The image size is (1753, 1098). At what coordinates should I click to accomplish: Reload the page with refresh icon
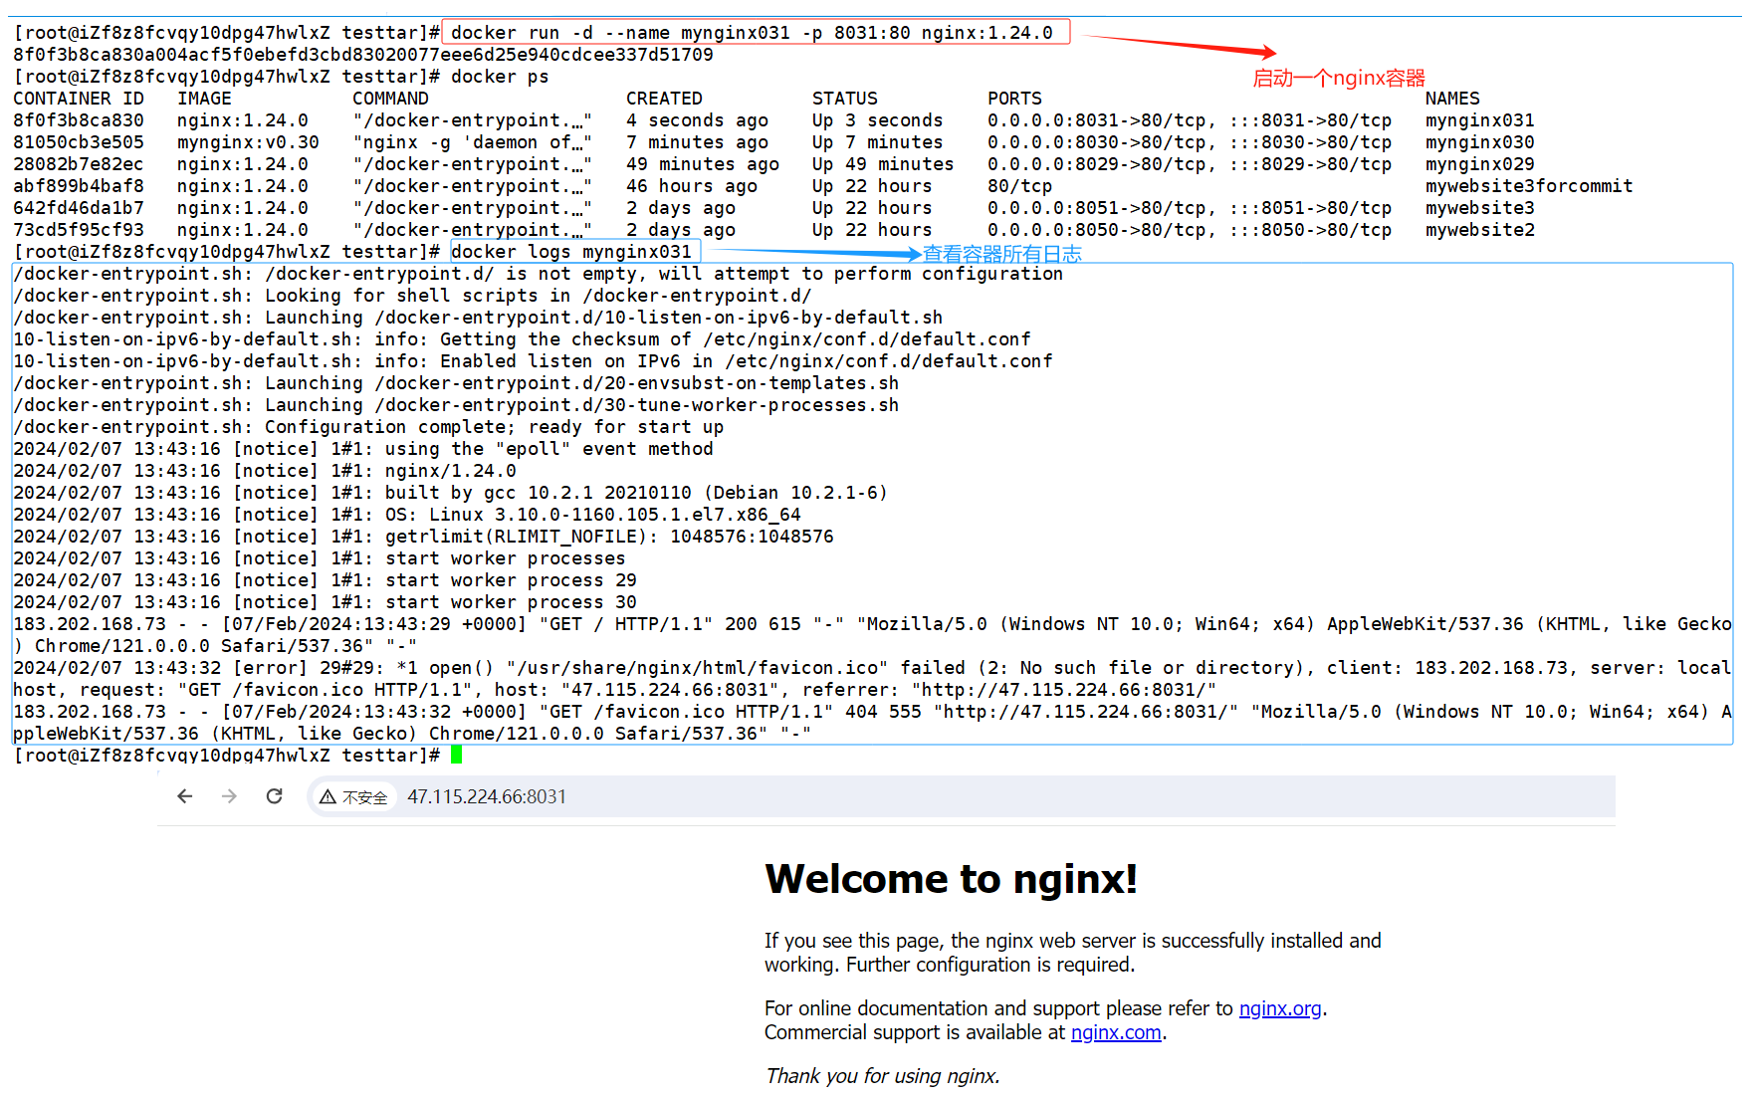pyautogui.click(x=275, y=796)
